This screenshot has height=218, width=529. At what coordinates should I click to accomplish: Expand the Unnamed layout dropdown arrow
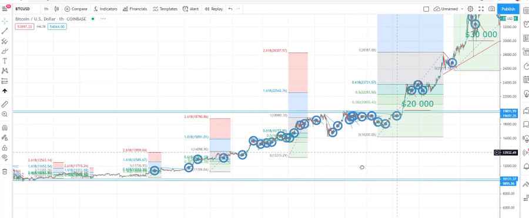click(462, 9)
